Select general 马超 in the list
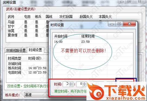Viewport: 147px width, 101px height. [x=11, y=22]
